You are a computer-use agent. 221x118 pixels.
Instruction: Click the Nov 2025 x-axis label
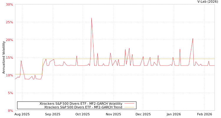(x=113, y=114)
